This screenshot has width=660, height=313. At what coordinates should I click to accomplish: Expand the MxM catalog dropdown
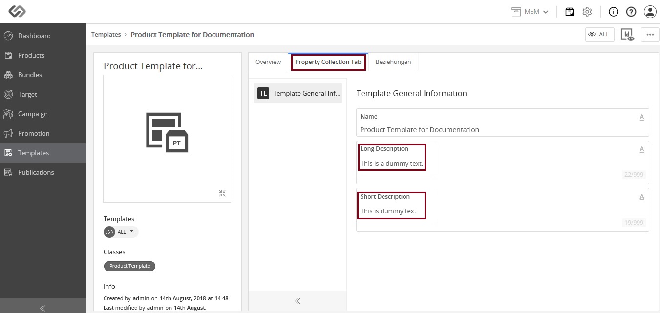pos(530,12)
